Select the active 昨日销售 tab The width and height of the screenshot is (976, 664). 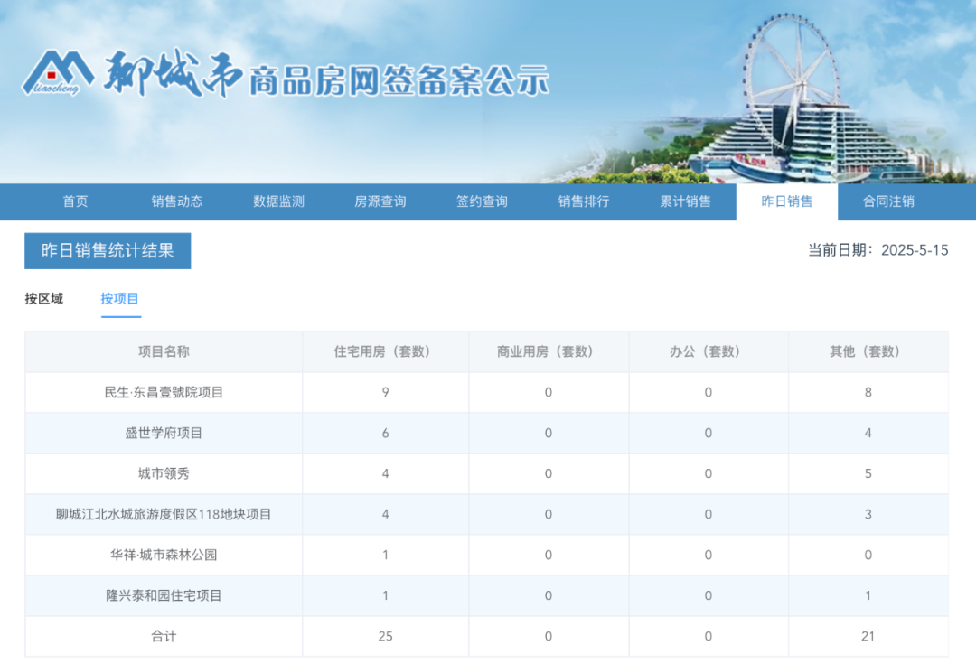tap(787, 201)
